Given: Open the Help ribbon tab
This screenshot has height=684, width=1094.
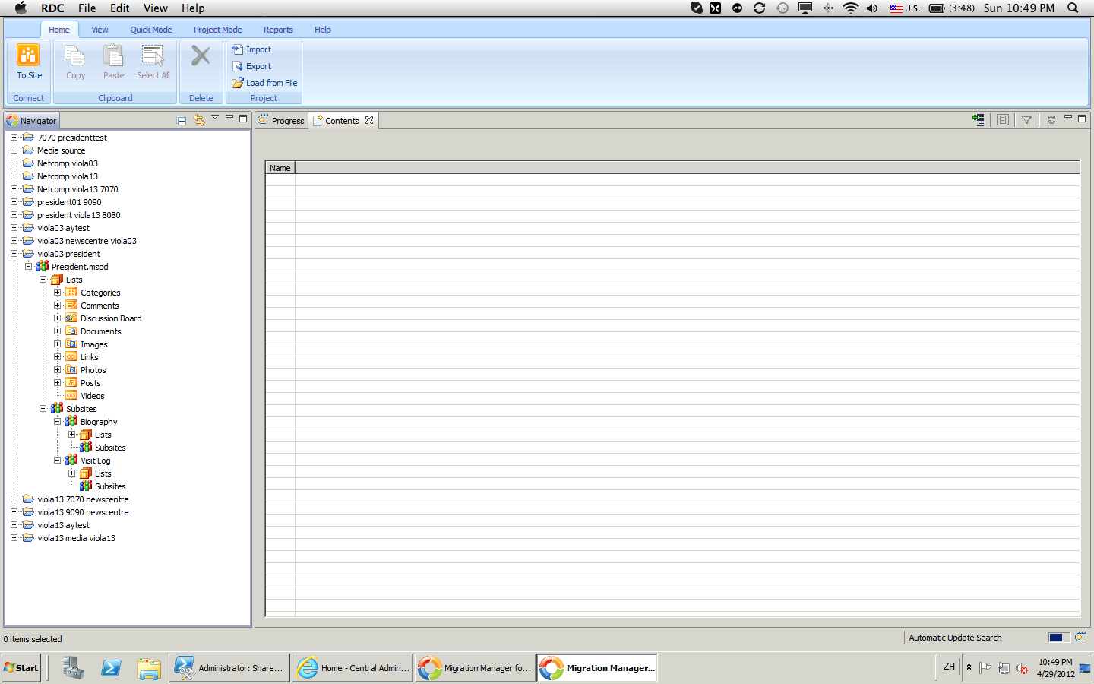Looking at the screenshot, I should pos(323,30).
